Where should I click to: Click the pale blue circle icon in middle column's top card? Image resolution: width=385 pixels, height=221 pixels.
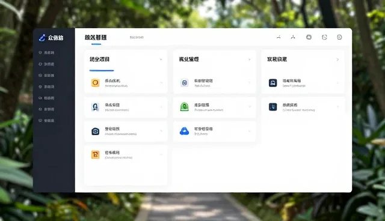185,83
